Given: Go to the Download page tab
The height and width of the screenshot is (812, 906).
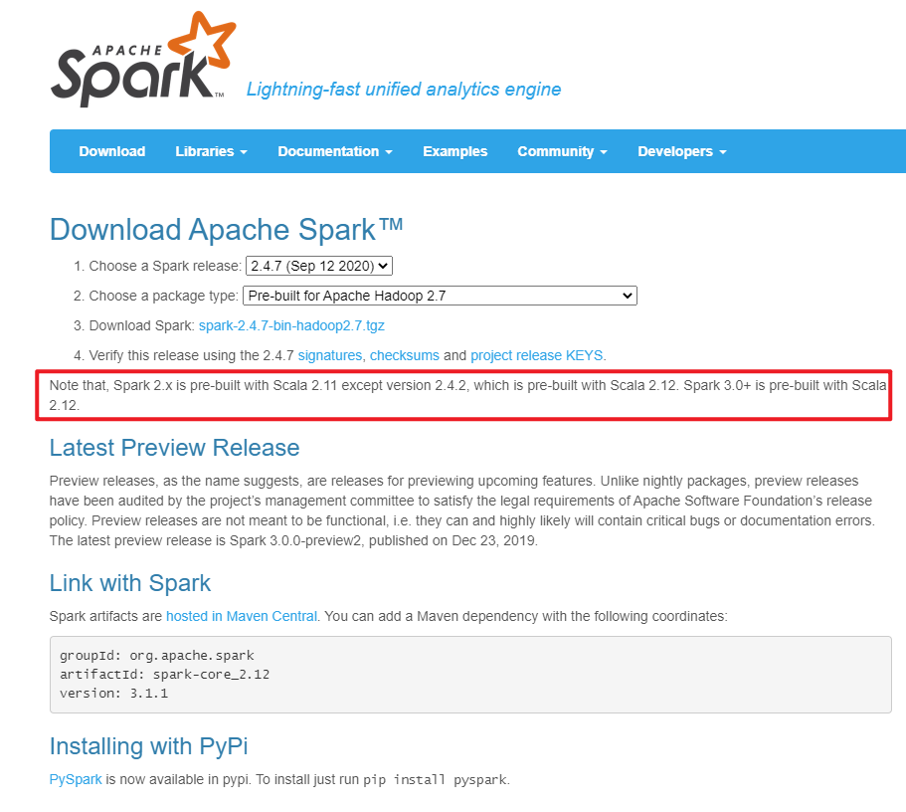Looking at the screenshot, I should [x=112, y=151].
